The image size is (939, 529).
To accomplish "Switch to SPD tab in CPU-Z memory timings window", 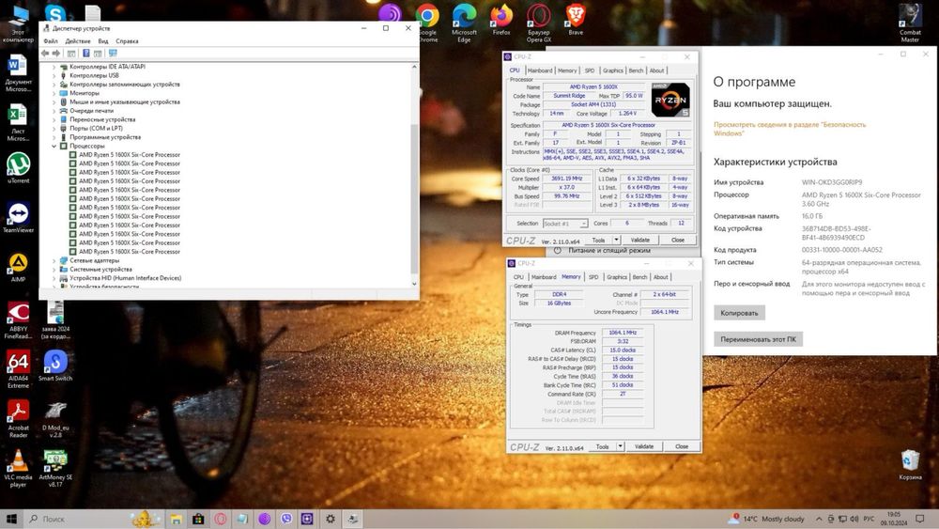I will [x=593, y=277].
